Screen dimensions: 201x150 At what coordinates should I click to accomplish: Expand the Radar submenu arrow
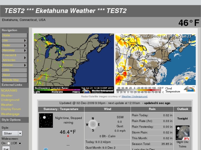[x=25, y=46]
